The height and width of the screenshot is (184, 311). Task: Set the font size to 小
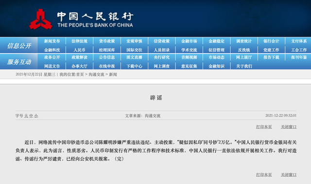[36, 116]
